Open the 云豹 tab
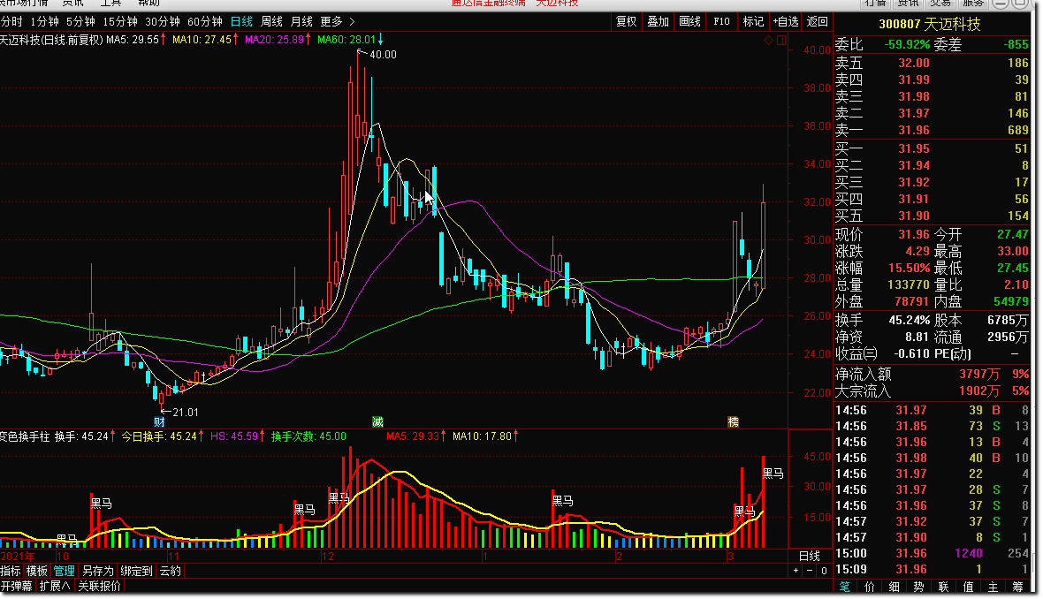The width and height of the screenshot is (1043, 599). [171, 571]
